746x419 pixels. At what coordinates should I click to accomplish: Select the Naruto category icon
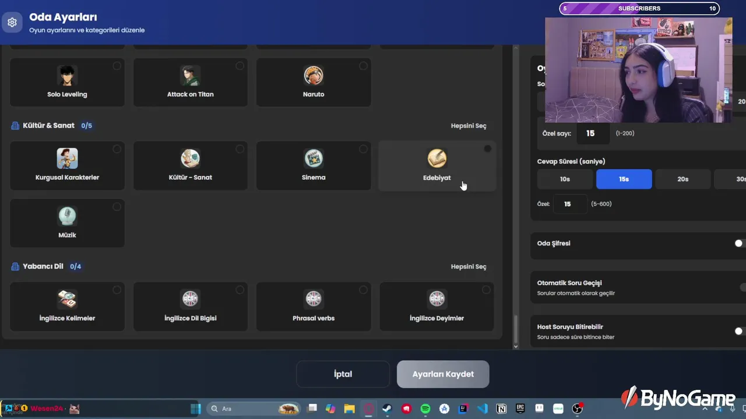coord(314,75)
